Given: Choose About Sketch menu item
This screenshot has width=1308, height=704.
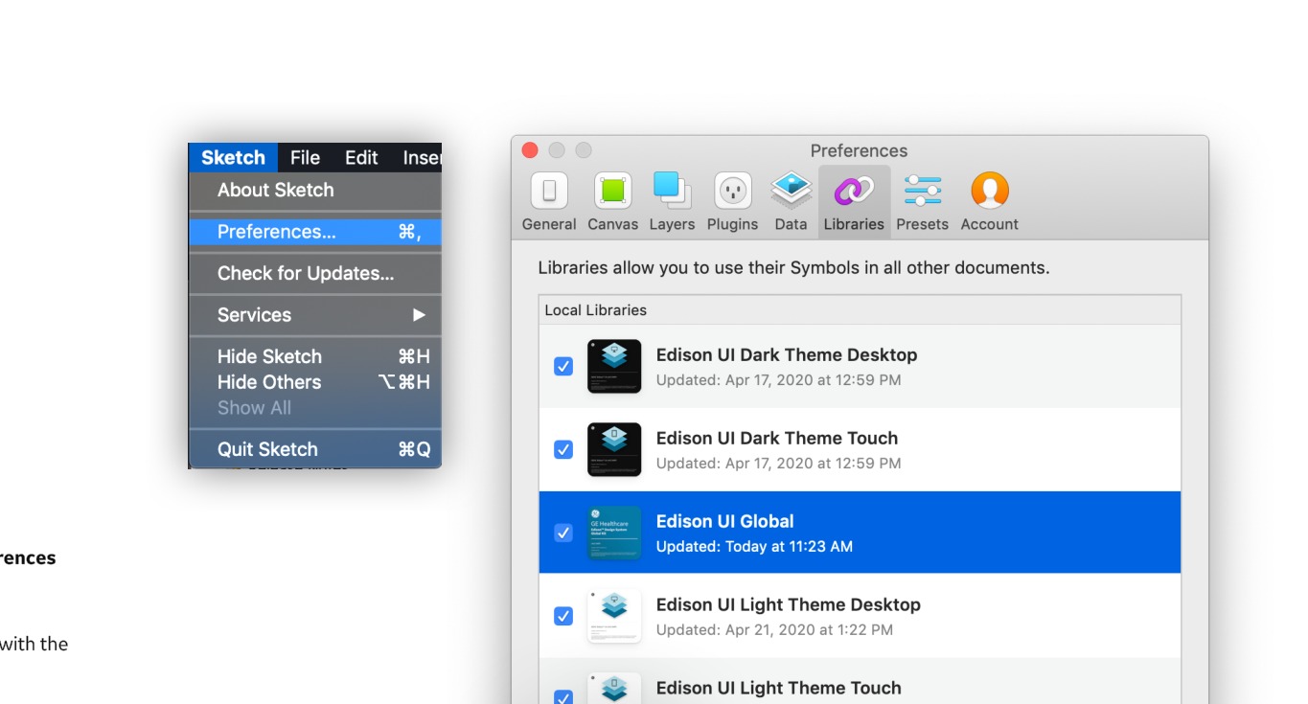Looking at the screenshot, I should coord(315,190).
